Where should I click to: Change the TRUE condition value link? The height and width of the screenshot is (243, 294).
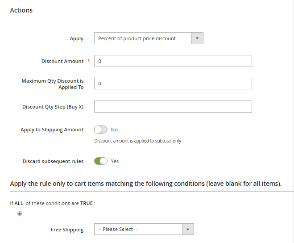tap(87, 203)
